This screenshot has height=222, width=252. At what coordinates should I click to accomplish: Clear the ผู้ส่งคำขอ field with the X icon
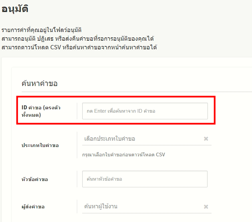pos(206,207)
